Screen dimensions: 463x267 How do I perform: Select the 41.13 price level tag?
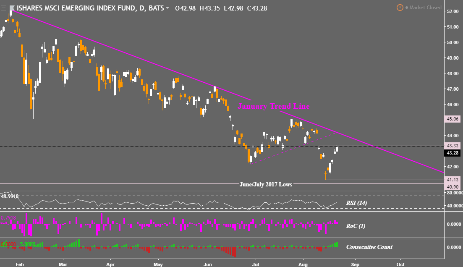(453, 180)
